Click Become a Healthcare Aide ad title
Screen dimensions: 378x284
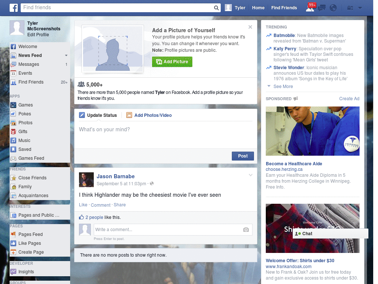click(294, 164)
